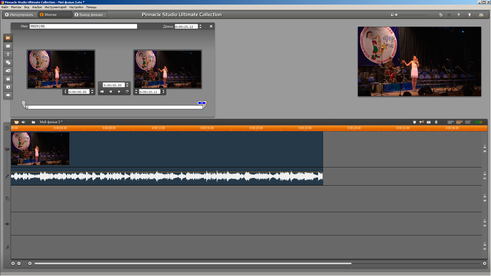
Task: Switch to Вывод фильма tab
Action: pyautogui.click(x=90, y=15)
